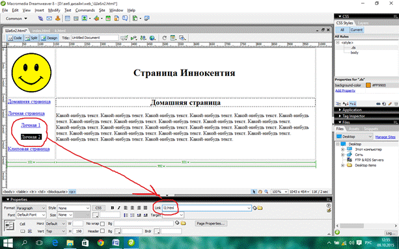This screenshot has height=249, width=399.
Task: Toggle Show Category View in CSS panel
Action: pyautogui.click(x=338, y=103)
